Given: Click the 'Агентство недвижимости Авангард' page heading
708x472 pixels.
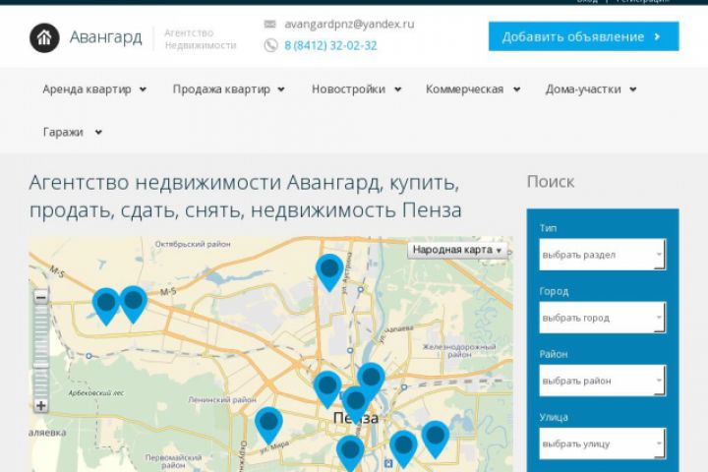Looking at the screenshot, I should coord(245,197).
